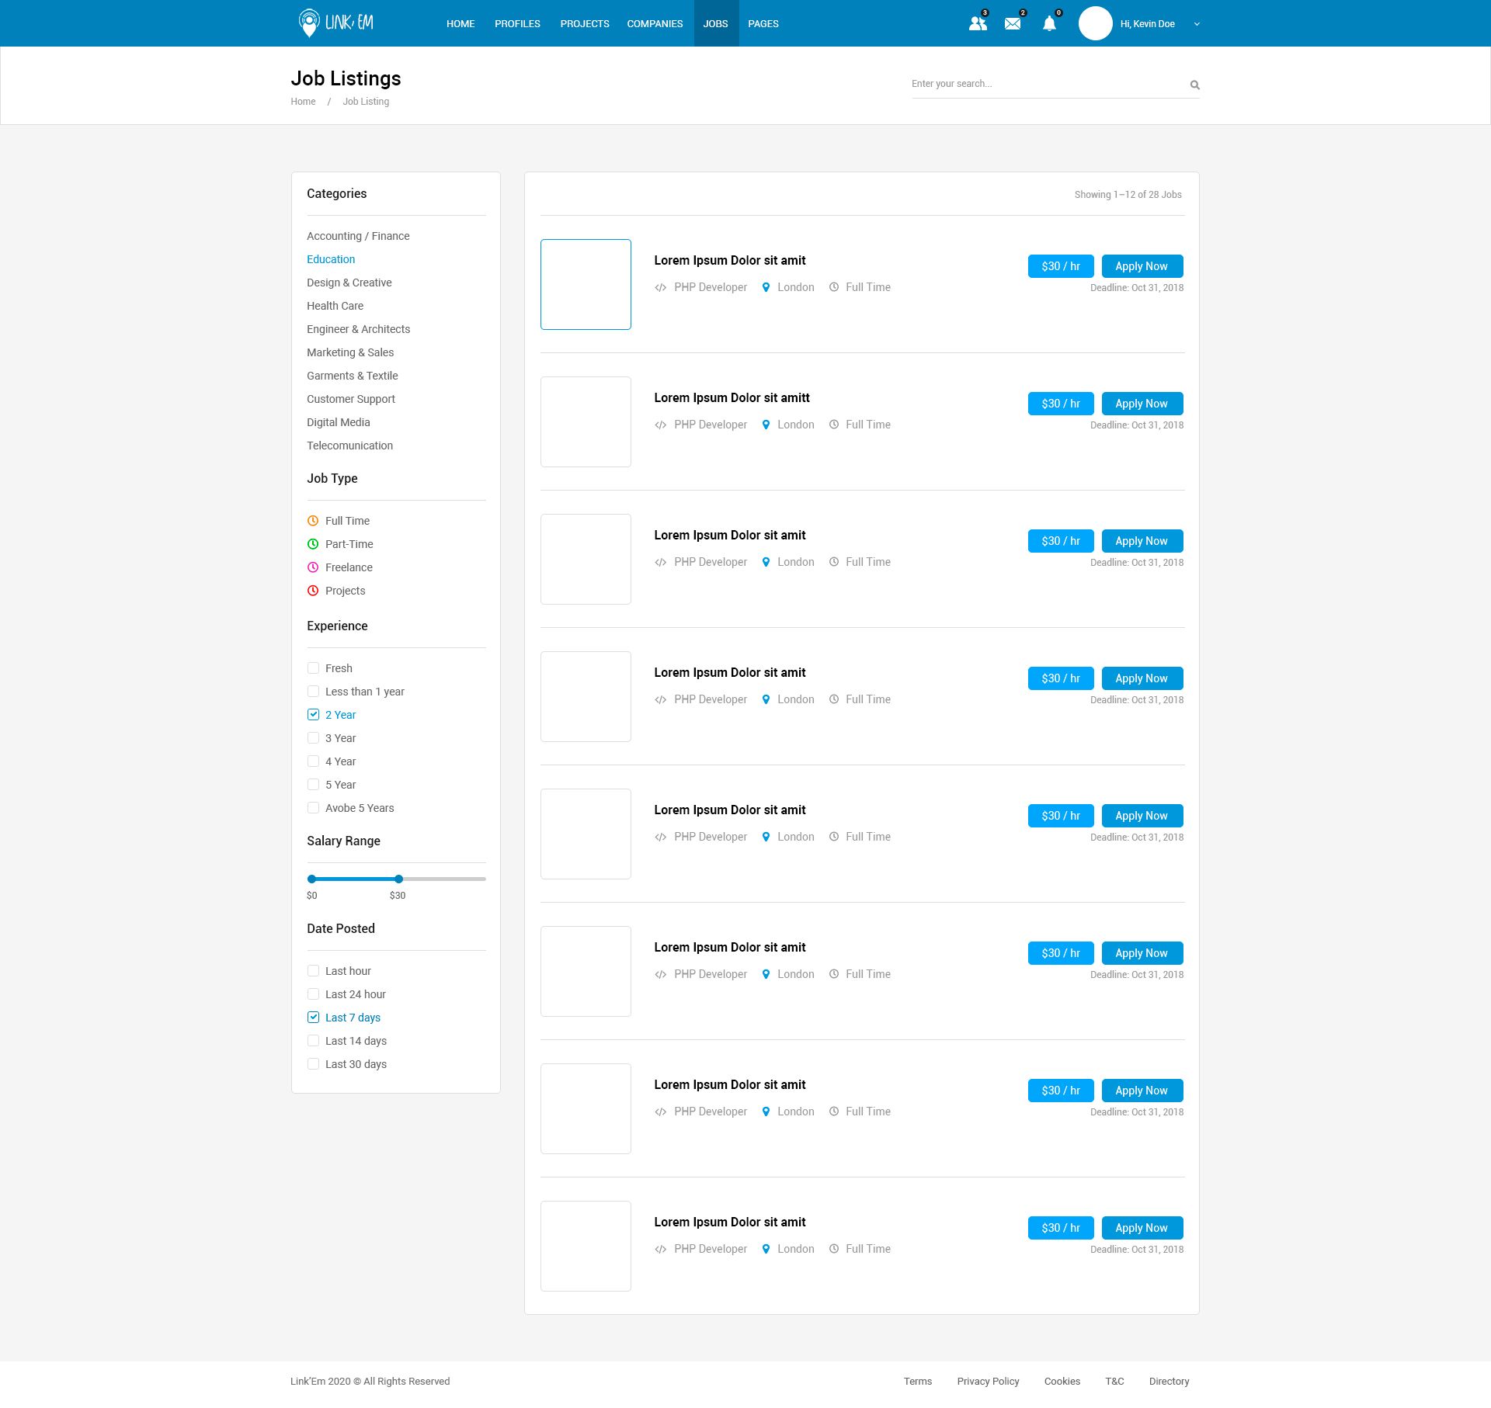1491x1408 pixels.
Task: Uncheck the 2 Year experience checkbox
Action: (x=313, y=715)
